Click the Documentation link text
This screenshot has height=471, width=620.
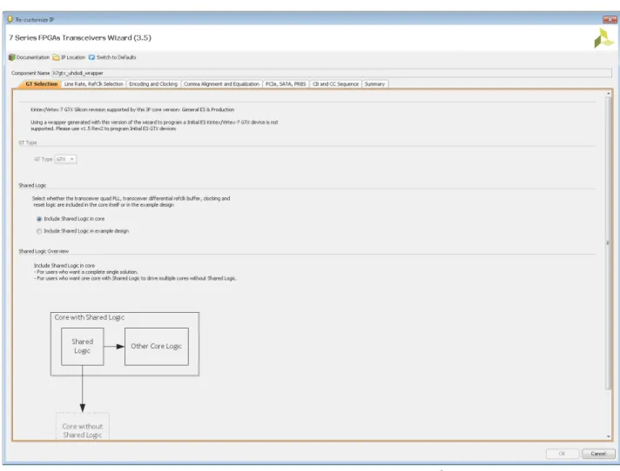pyautogui.click(x=33, y=57)
